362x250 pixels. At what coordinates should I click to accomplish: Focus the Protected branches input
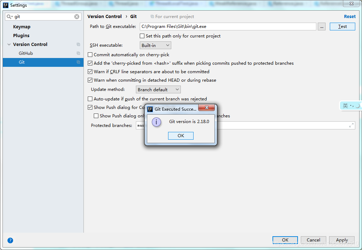coord(246,126)
